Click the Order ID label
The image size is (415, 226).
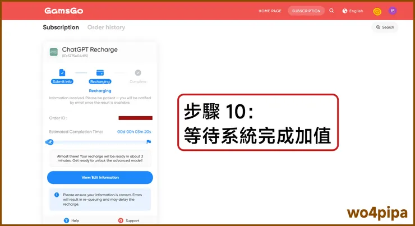(x=58, y=118)
